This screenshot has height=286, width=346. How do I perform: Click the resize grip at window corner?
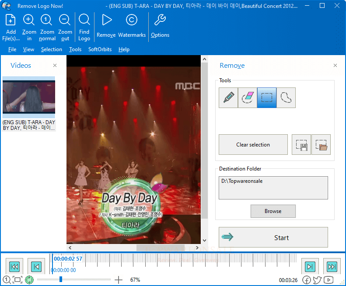[343, 283]
